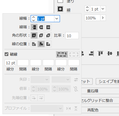
Task: Click the 塗り fill color swatch
Action: coord(60,1)
